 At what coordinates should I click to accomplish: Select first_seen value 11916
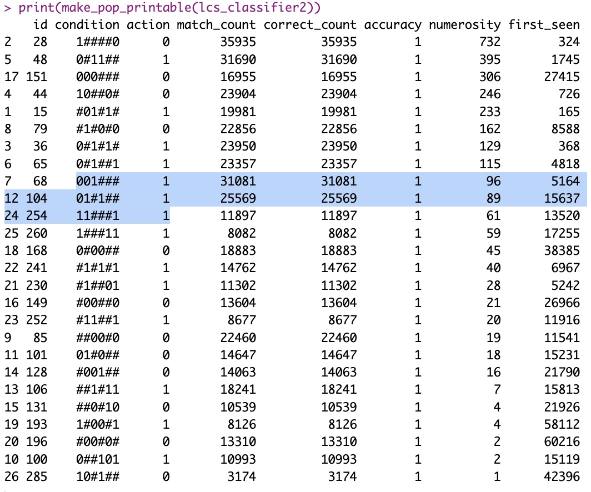(x=562, y=320)
